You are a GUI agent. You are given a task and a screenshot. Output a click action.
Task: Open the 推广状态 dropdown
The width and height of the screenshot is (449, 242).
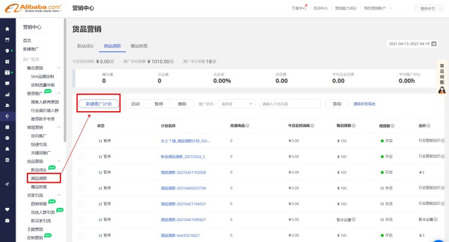click(236, 103)
